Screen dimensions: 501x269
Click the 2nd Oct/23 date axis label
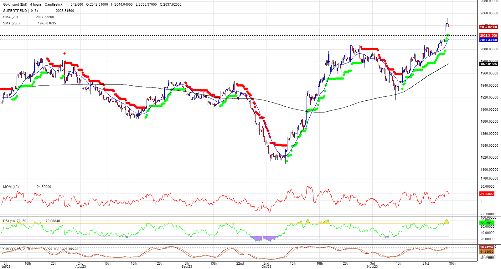pyautogui.click(x=266, y=265)
